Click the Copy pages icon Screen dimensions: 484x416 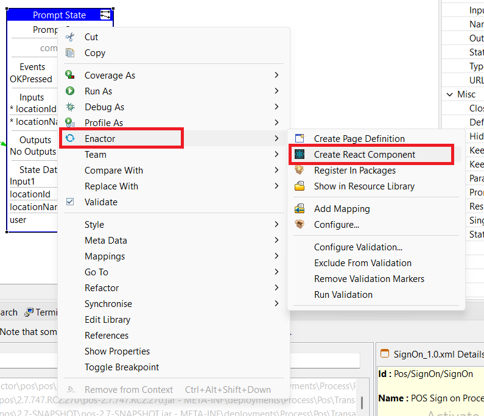click(x=70, y=53)
